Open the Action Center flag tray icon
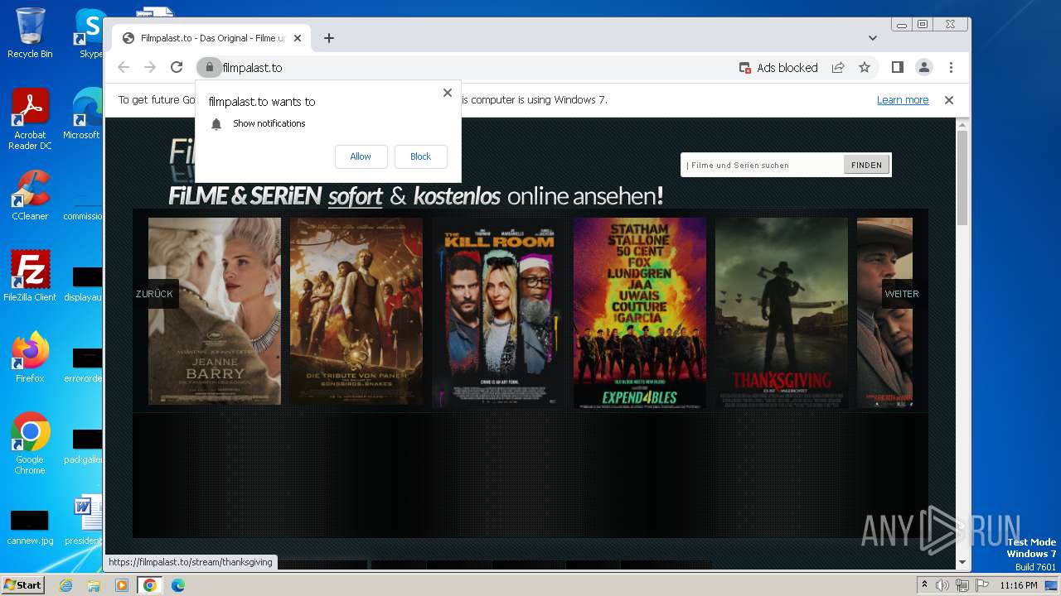Image resolution: width=1061 pixels, height=596 pixels. (x=982, y=585)
